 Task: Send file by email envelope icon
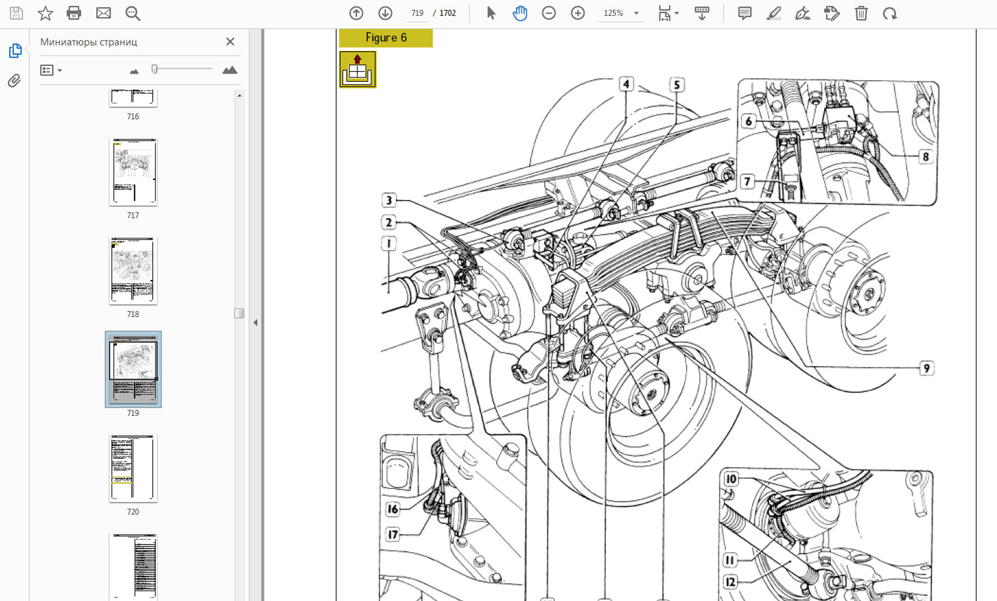pos(103,13)
